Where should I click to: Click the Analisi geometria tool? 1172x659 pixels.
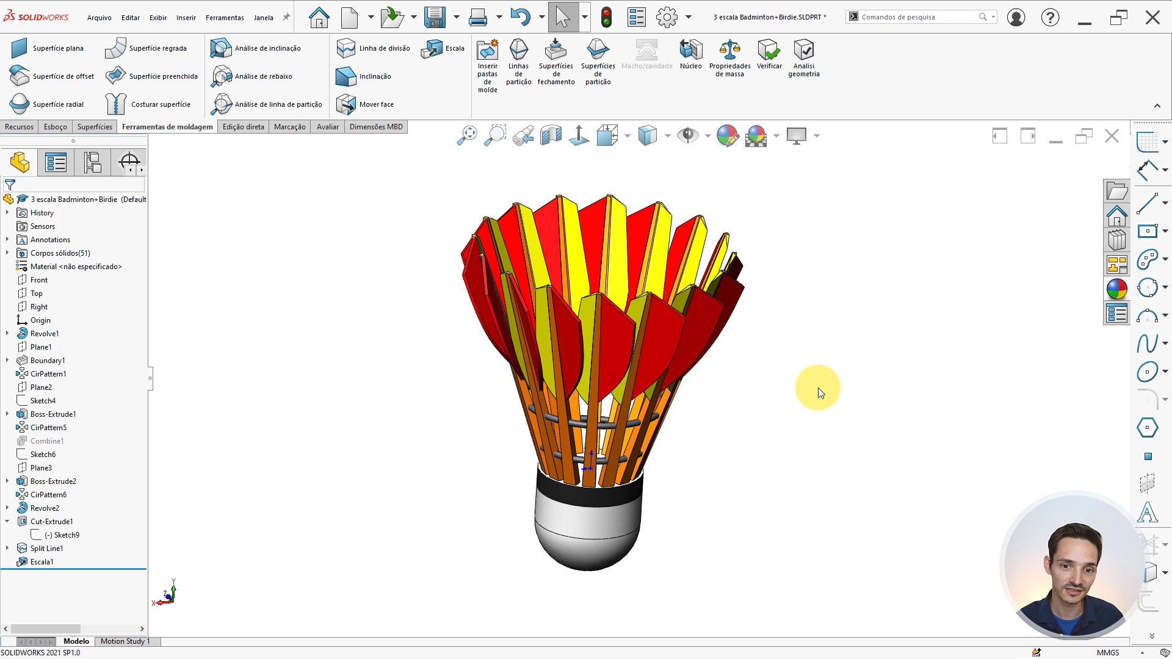(803, 58)
